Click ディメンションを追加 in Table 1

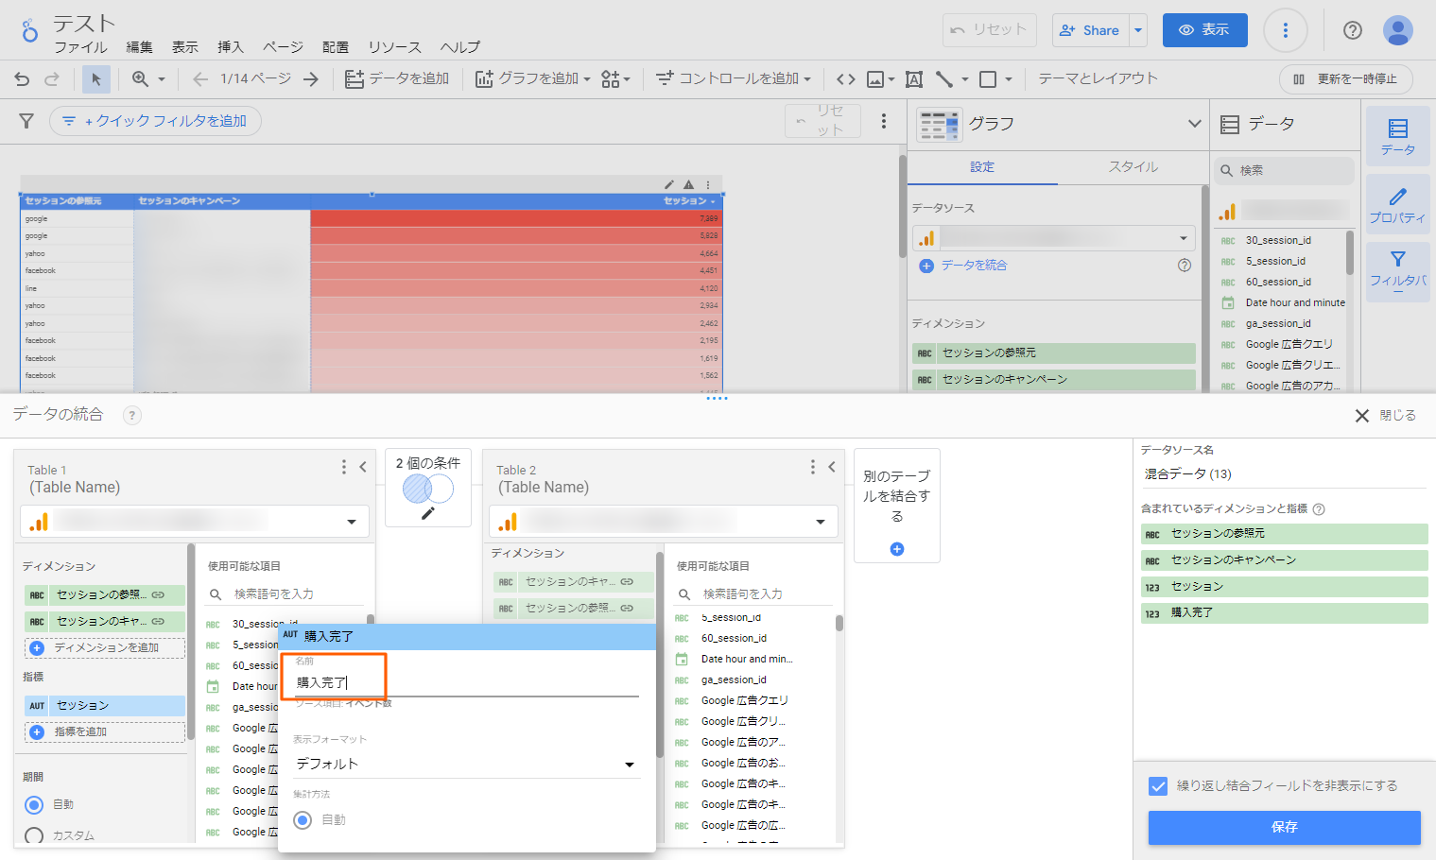tap(105, 648)
